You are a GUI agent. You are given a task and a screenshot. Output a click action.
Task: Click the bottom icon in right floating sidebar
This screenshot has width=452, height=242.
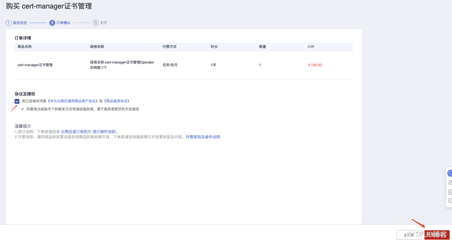point(449,201)
